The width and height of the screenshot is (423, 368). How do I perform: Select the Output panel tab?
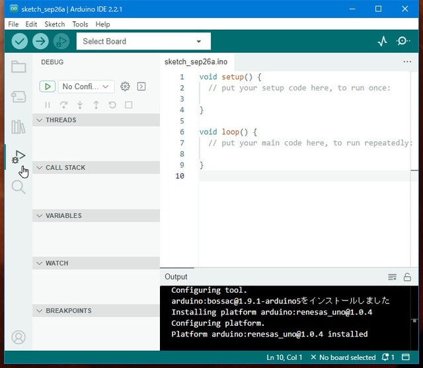(176, 277)
